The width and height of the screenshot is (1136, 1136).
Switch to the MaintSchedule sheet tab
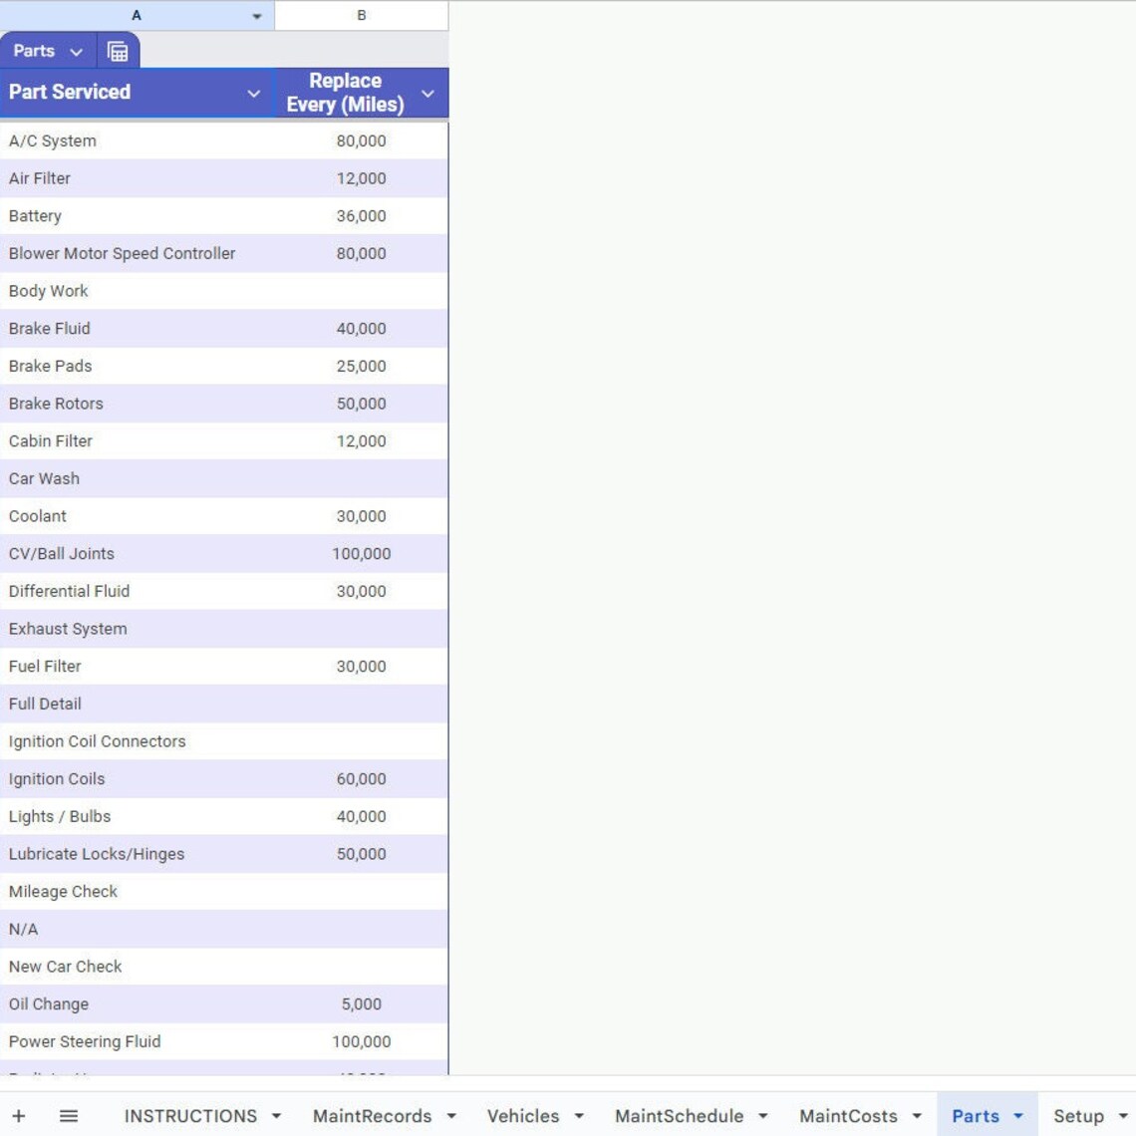tap(679, 1116)
